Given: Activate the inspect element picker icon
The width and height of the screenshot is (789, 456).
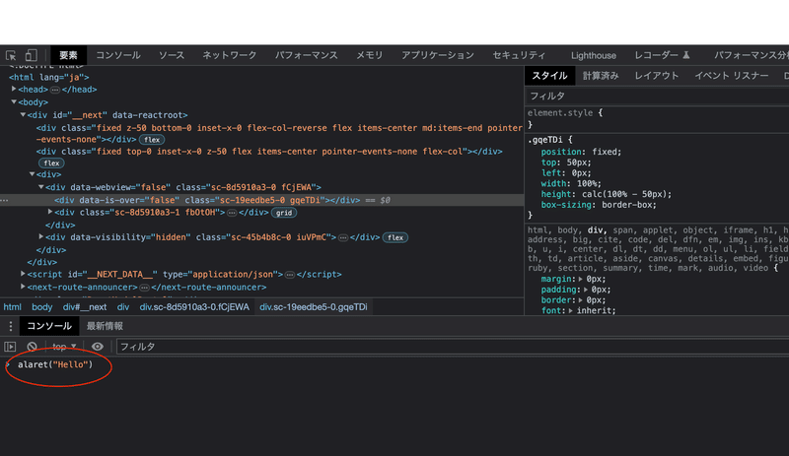Looking at the screenshot, I should pyautogui.click(x=11, y=55).
